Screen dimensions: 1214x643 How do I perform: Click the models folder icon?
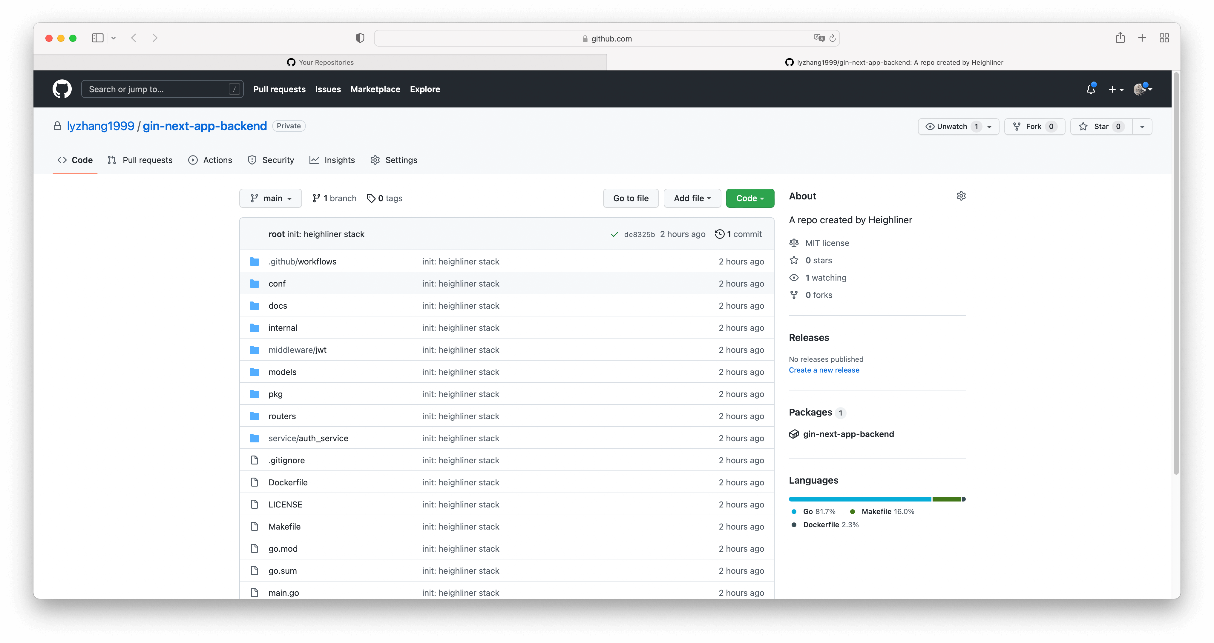[255, 372]
